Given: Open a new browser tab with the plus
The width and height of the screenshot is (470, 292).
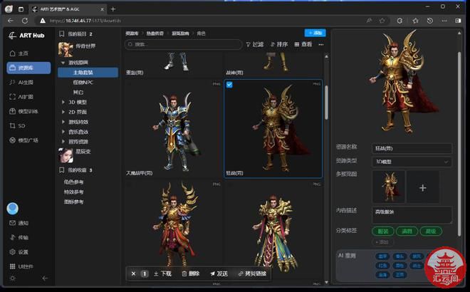Looking at the screenshot, I should [113, 9].
